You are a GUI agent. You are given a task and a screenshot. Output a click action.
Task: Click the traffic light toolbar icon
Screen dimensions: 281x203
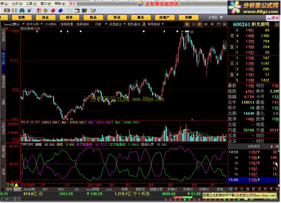[7, 11]
